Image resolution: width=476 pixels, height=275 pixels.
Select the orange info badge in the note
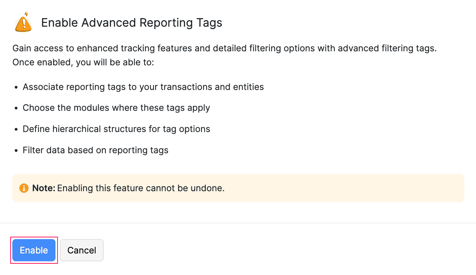click(x=24, y=188)
